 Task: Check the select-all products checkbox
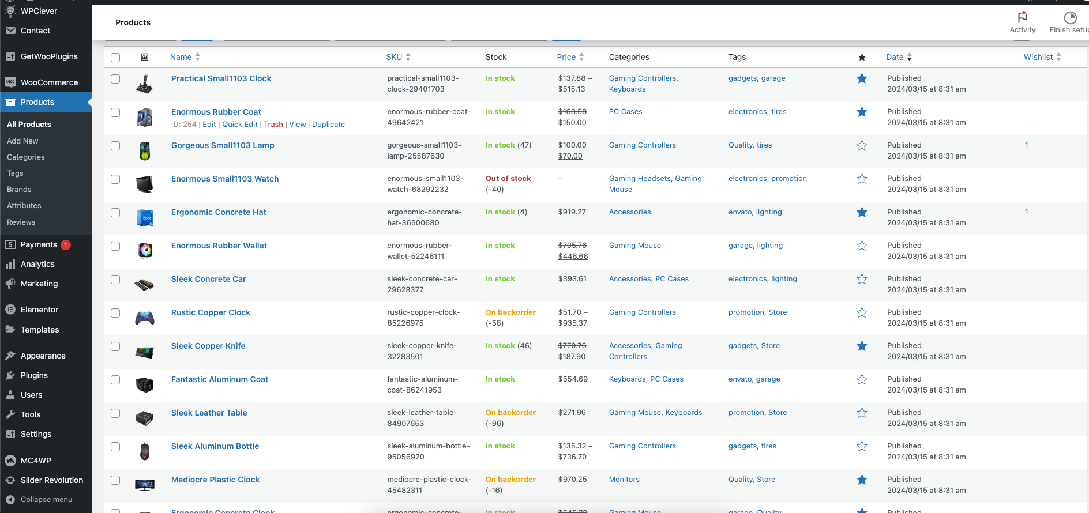click(115, 58)
